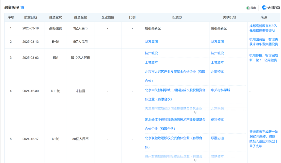Click the 导出 export button
This screenshot has height=163, width=281.
tap(251, 8)
